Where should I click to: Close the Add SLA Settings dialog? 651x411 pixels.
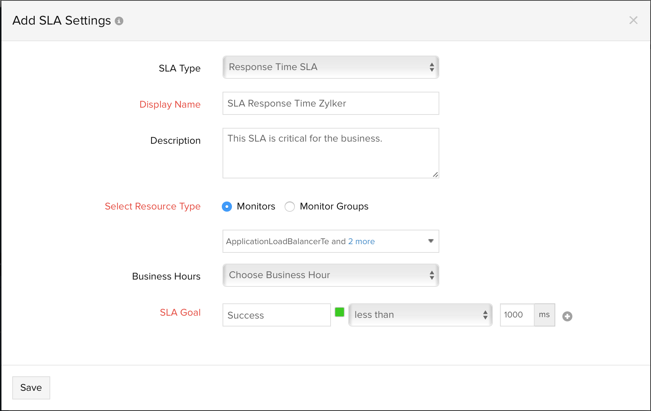click(x=633, y=20)
